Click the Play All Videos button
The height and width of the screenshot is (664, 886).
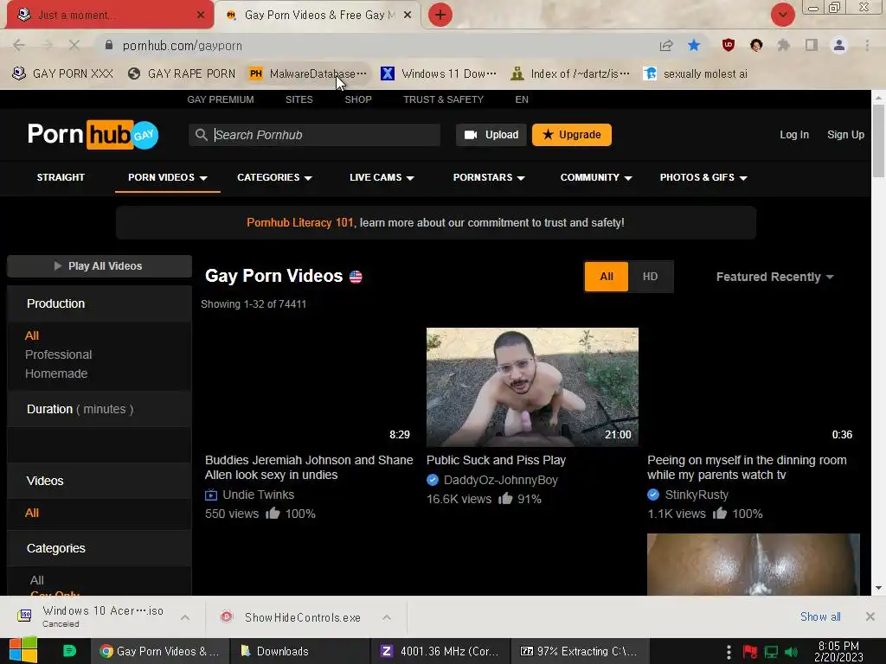[100, 266]
